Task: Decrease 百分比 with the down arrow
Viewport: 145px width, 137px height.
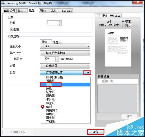Action: tap(57, 60)
